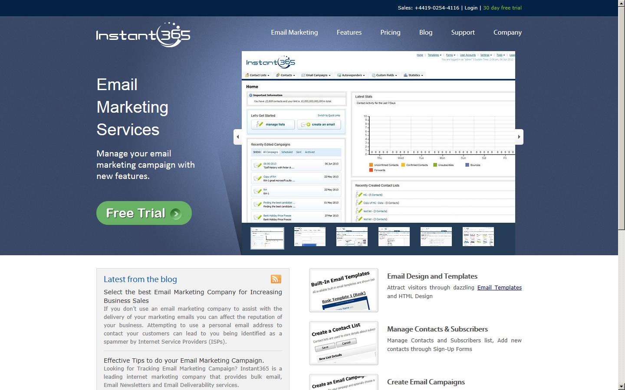Open the Pricing menu item
This screenshot has height=390, width=625.
click(x=390, y=32)
